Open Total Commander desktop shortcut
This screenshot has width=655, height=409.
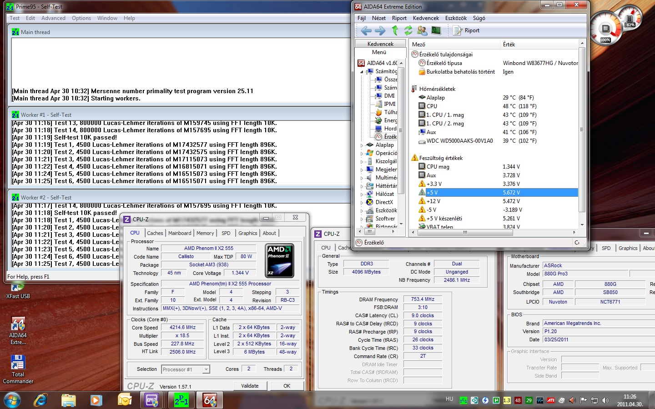coord(18,369)
